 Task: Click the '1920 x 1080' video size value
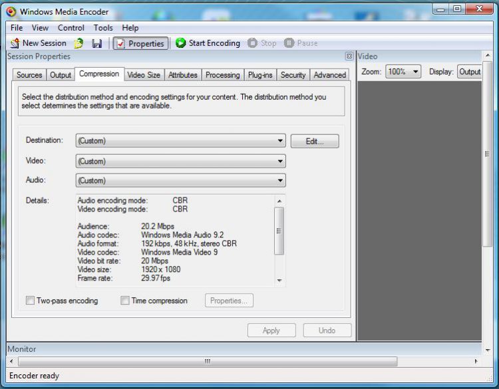point(161,269)
